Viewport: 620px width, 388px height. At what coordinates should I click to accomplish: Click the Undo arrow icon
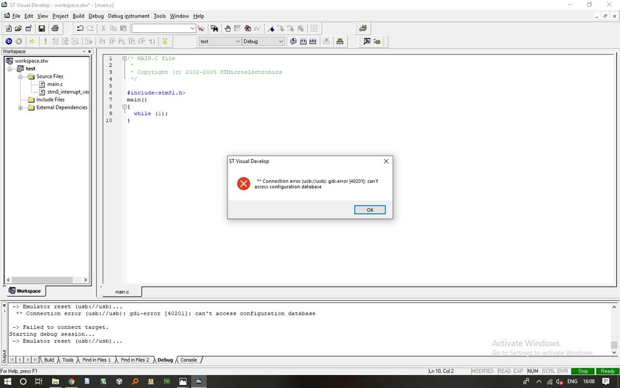coord(80,29)
